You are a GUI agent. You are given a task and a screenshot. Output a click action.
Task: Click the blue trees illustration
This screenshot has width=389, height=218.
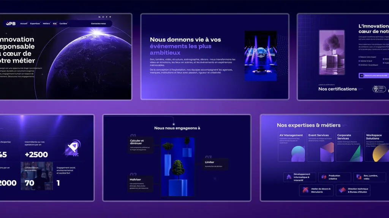pyautogui.click(x=178, y=167)
